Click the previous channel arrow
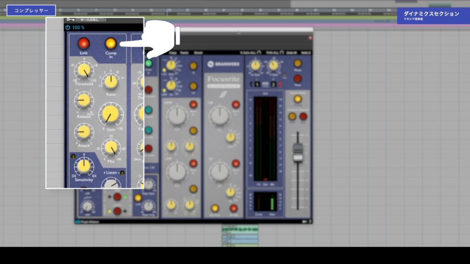The height and width of the screenshot is (264, 470). click(251, 84)
